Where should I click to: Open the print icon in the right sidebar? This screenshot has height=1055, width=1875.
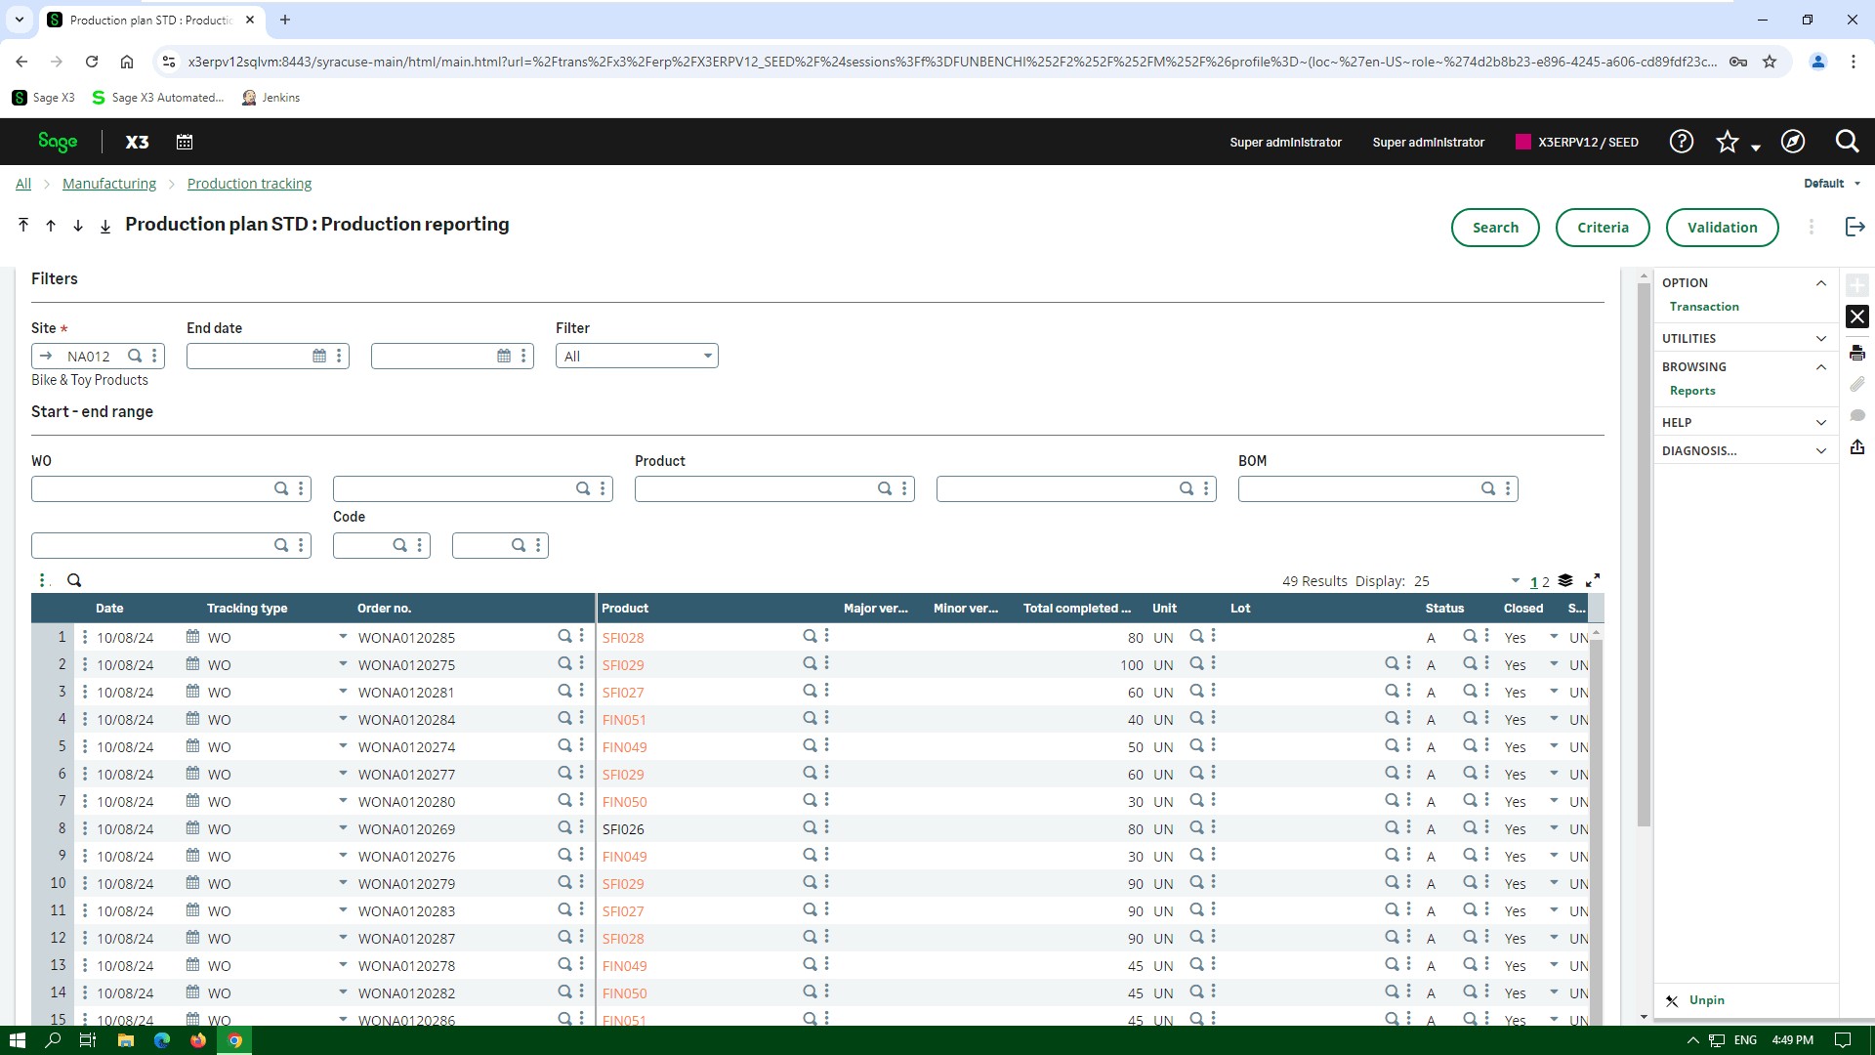pos(1858,353)
